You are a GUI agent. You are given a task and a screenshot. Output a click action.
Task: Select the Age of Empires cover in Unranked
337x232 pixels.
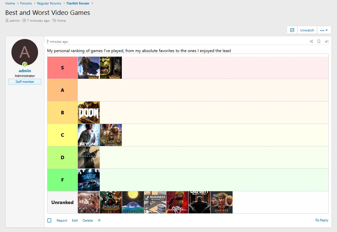pyautogui.click(x=221, y=202)
